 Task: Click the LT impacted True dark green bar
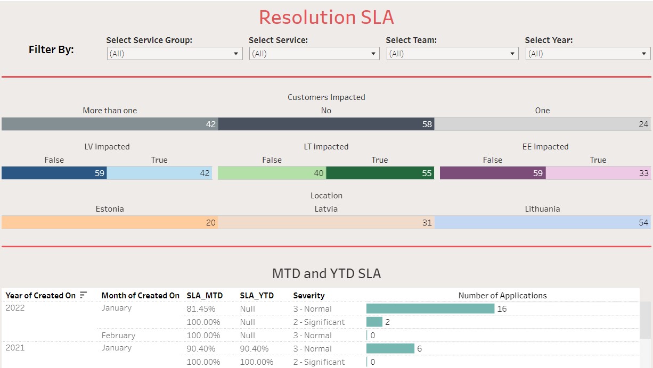tap(380, 173)
